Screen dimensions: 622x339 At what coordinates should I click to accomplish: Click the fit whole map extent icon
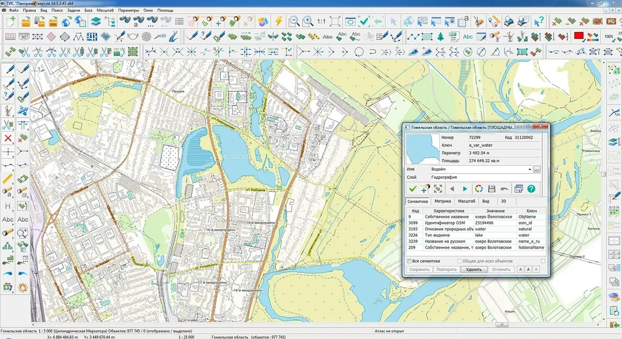tap(335, 21)
